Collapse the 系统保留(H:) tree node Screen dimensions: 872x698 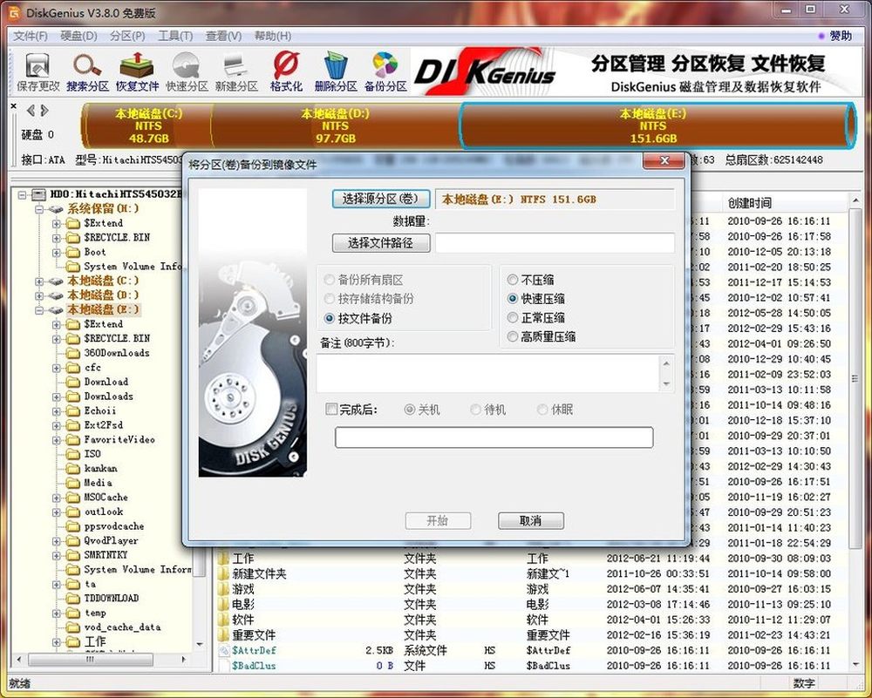[40, 209]
